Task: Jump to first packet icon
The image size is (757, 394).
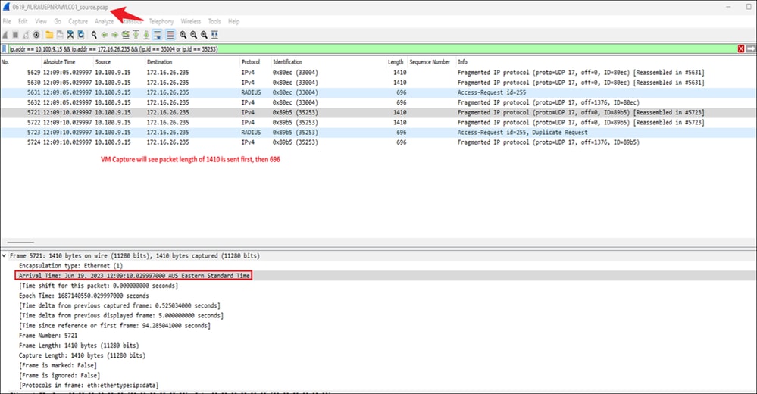Action: click(136, 35)
